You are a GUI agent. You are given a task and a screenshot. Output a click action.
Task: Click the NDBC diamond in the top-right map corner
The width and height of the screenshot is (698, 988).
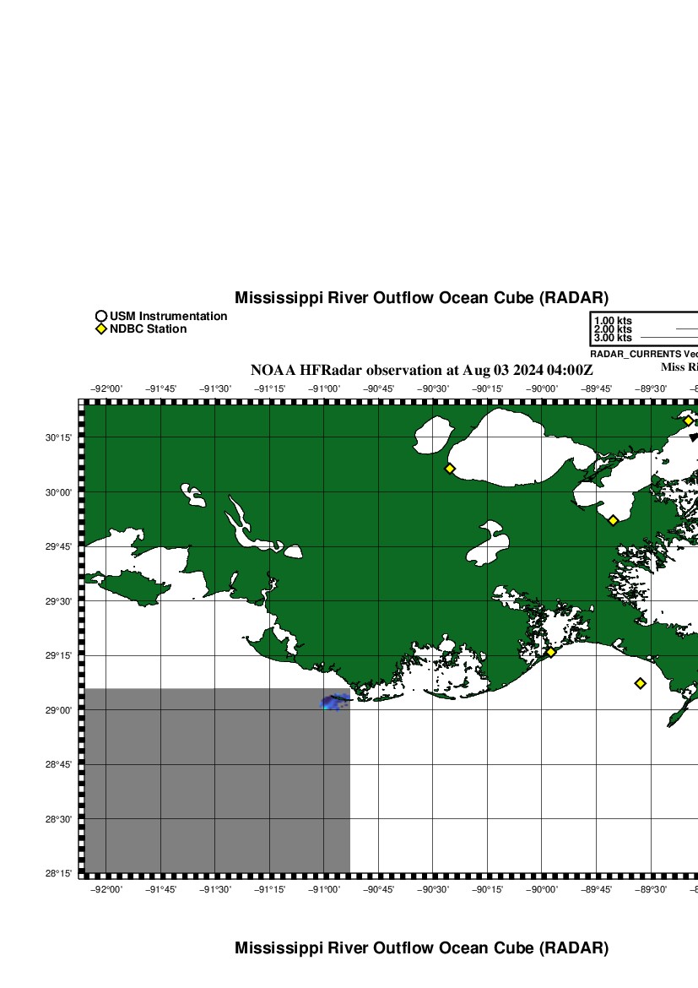(x=688, y=421)
